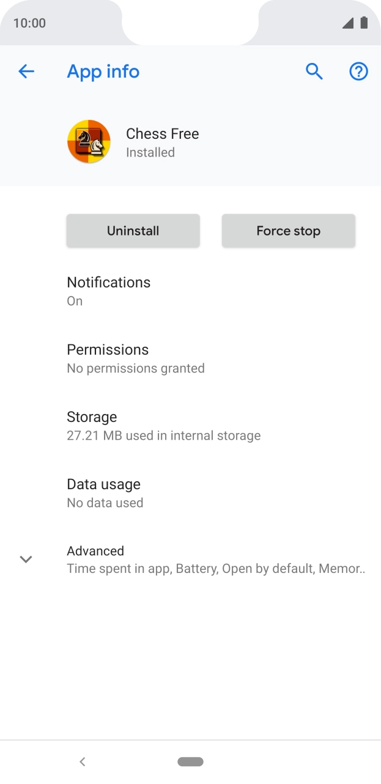This screenshot has height=784, width=381.
Task: Tap the cellular signal status icon
Action: point(348,23)
